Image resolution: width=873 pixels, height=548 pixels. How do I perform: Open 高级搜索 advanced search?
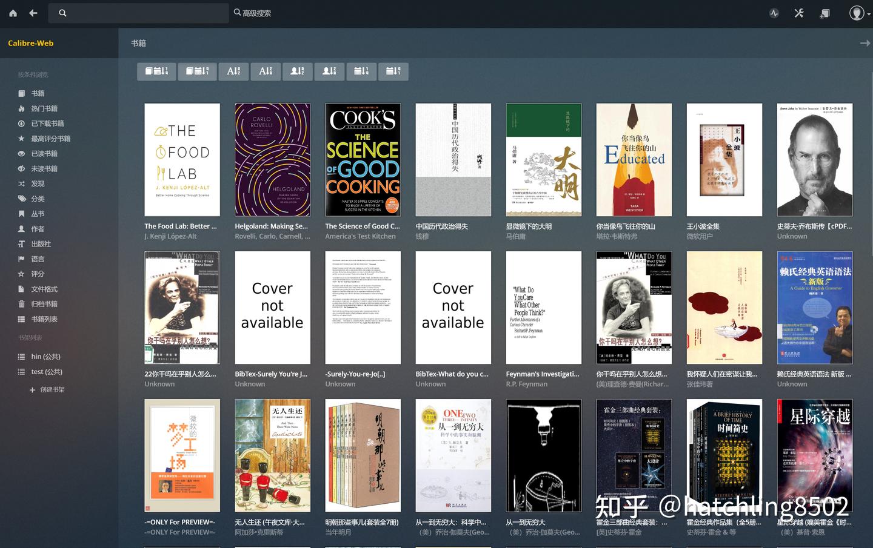253,13
